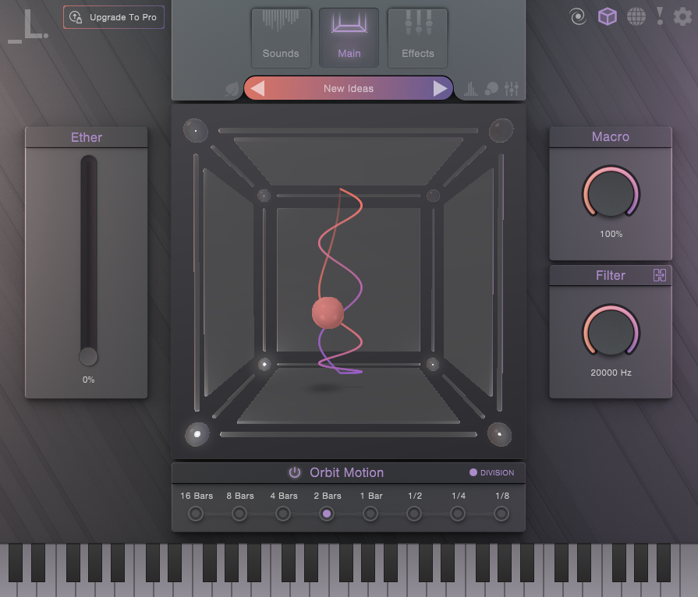The height and width of the screenshot is (597, 698).
Task: Click the bar-graph icon right of preset bar
Action: click(470, 89)
